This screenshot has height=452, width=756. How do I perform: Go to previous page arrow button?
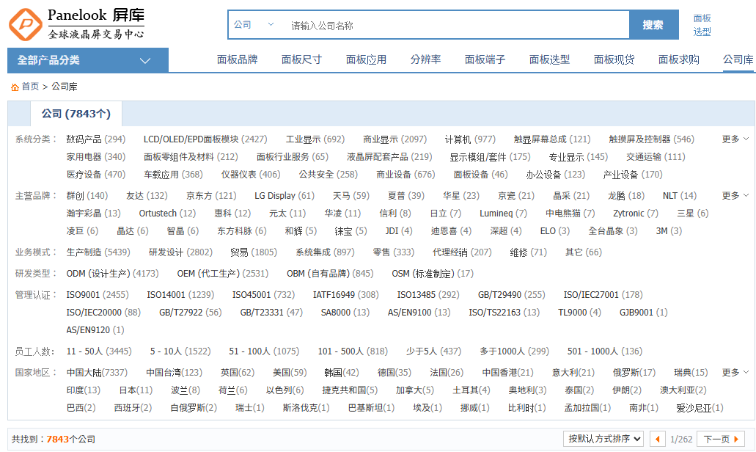click(x=657, y=439)
